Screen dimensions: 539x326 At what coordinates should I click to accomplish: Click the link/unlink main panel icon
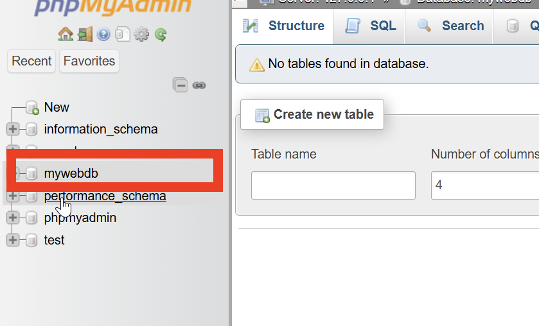point(199,85)
